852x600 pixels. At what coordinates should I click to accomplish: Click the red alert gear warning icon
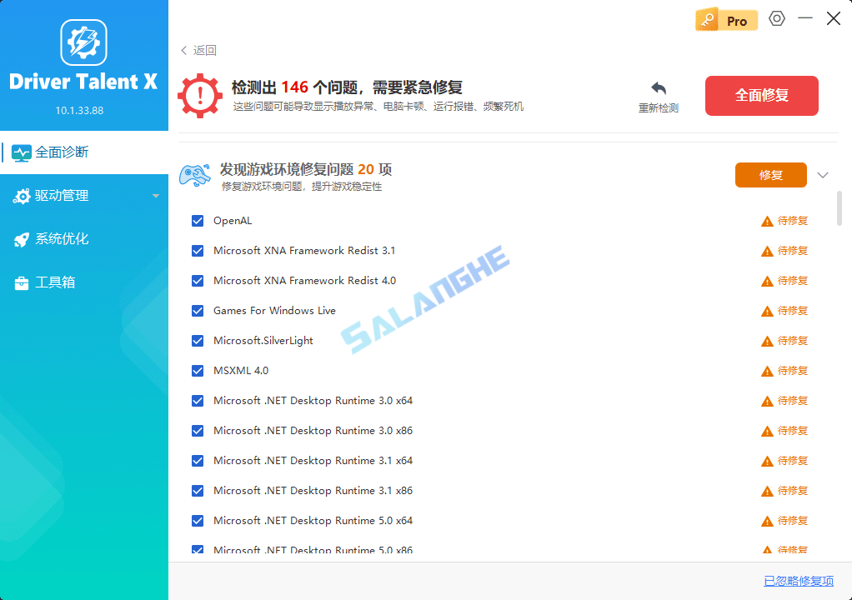coord(200,94)
